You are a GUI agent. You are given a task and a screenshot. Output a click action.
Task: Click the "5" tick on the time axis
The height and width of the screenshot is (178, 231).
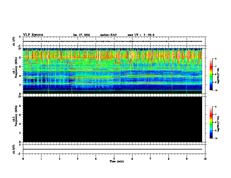(114, 159)
